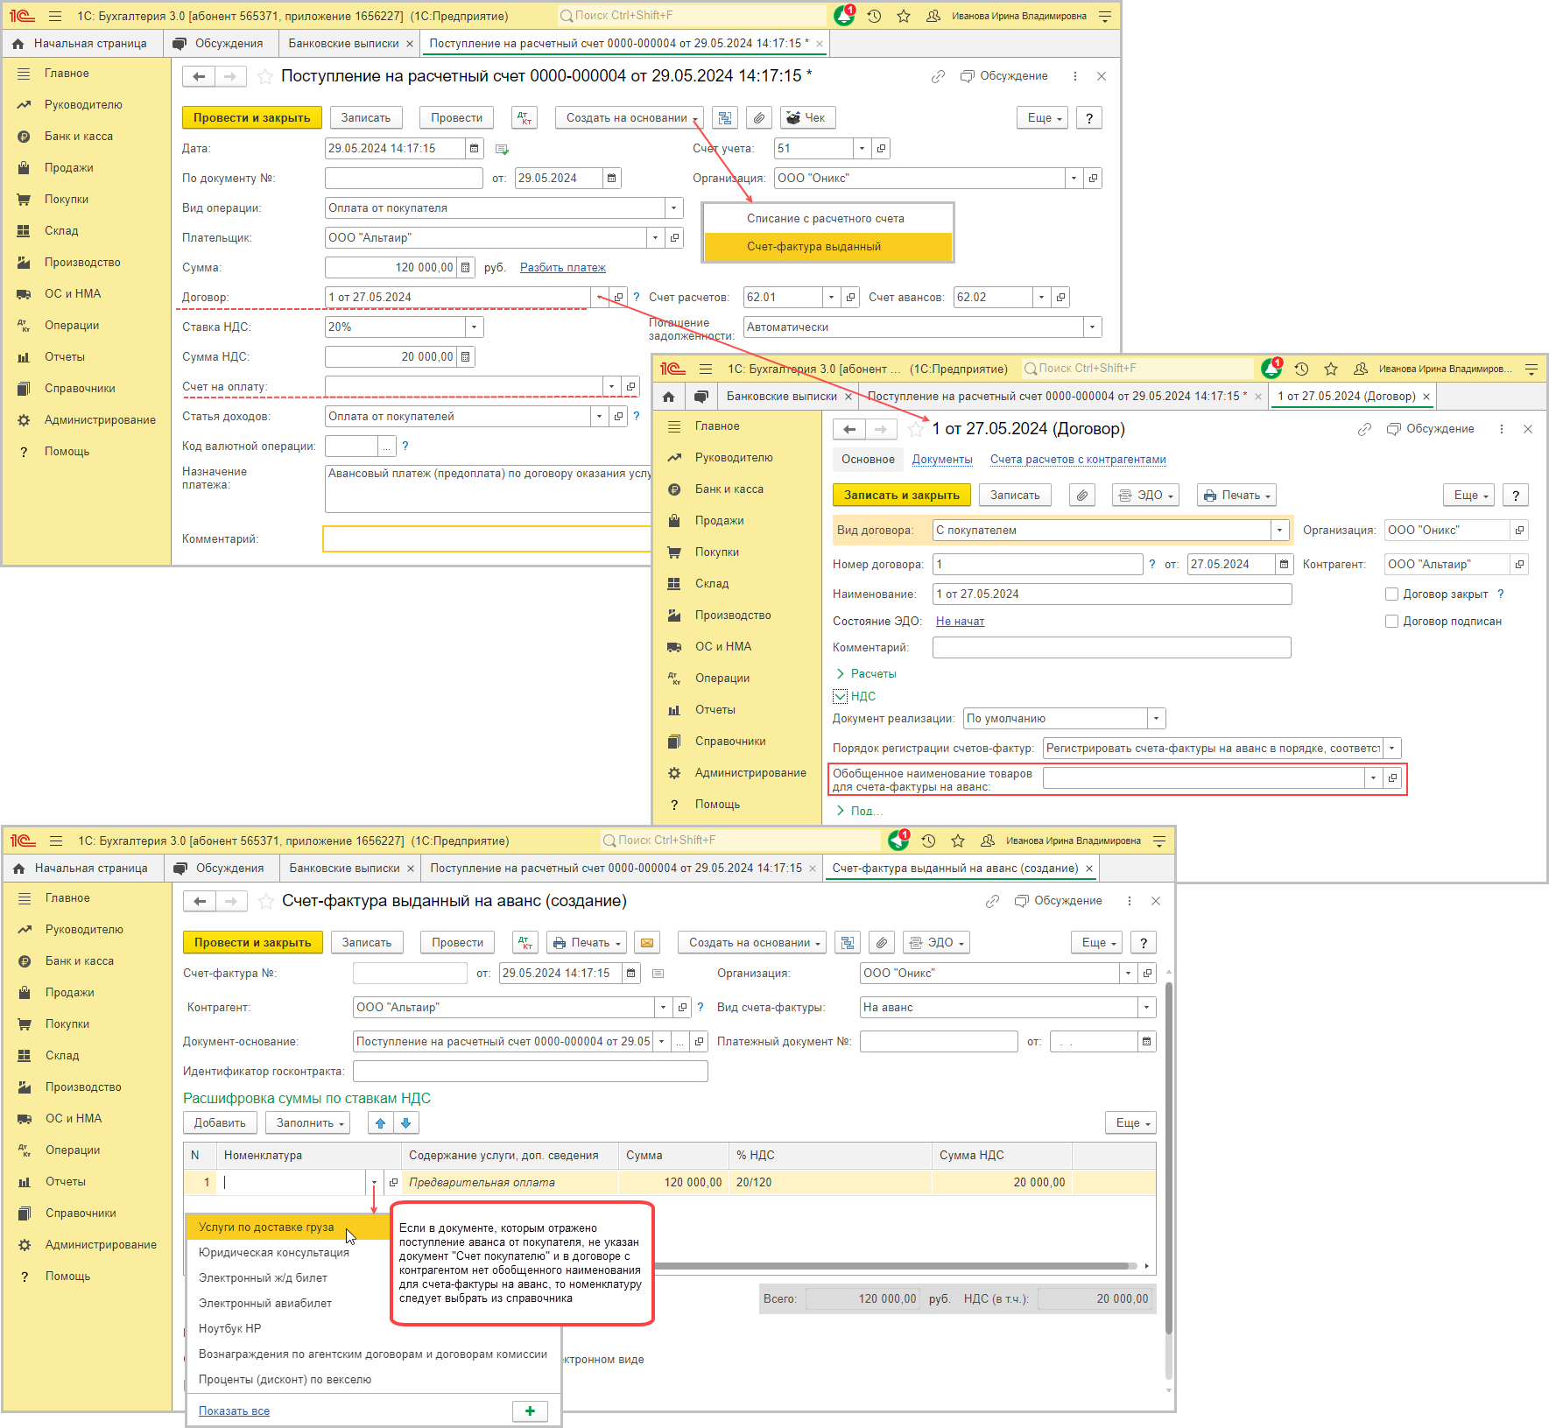This screenshot has width=1549, height=1428.
Task: Click Комментарий input field in Поступление form
Action: pyautogui.click(x=488, y=539)
